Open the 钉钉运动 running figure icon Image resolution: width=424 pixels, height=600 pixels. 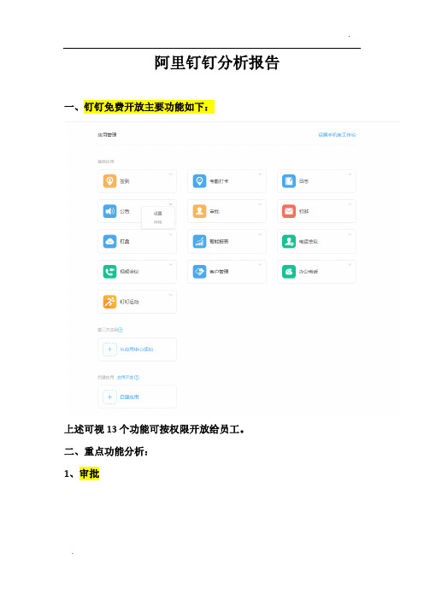[109, 302]
